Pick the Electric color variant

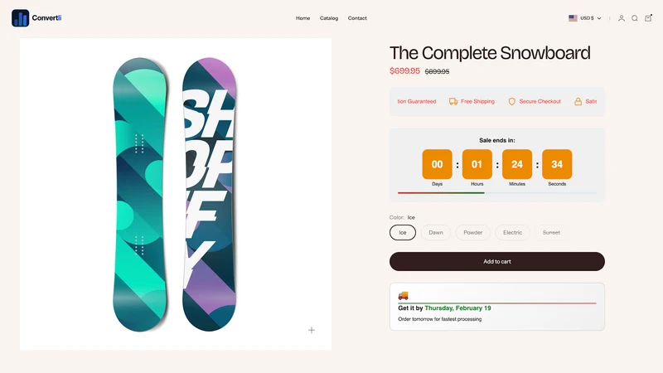512,233
